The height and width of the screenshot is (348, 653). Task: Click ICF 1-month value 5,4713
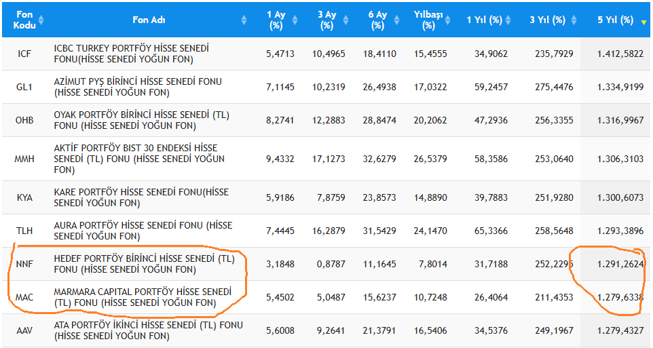[x=280, y=54]
